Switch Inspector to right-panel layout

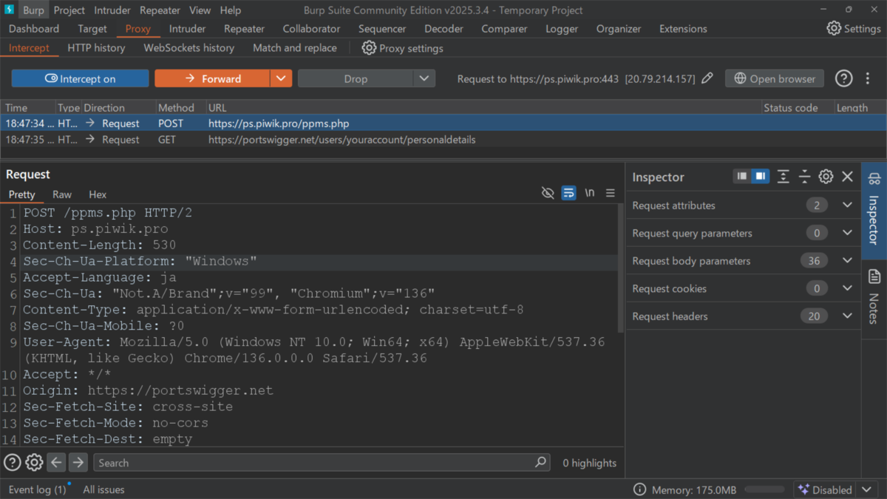[x=760, y=177]
